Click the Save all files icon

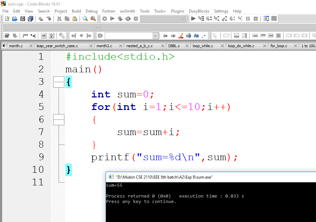tap(30, 19)
